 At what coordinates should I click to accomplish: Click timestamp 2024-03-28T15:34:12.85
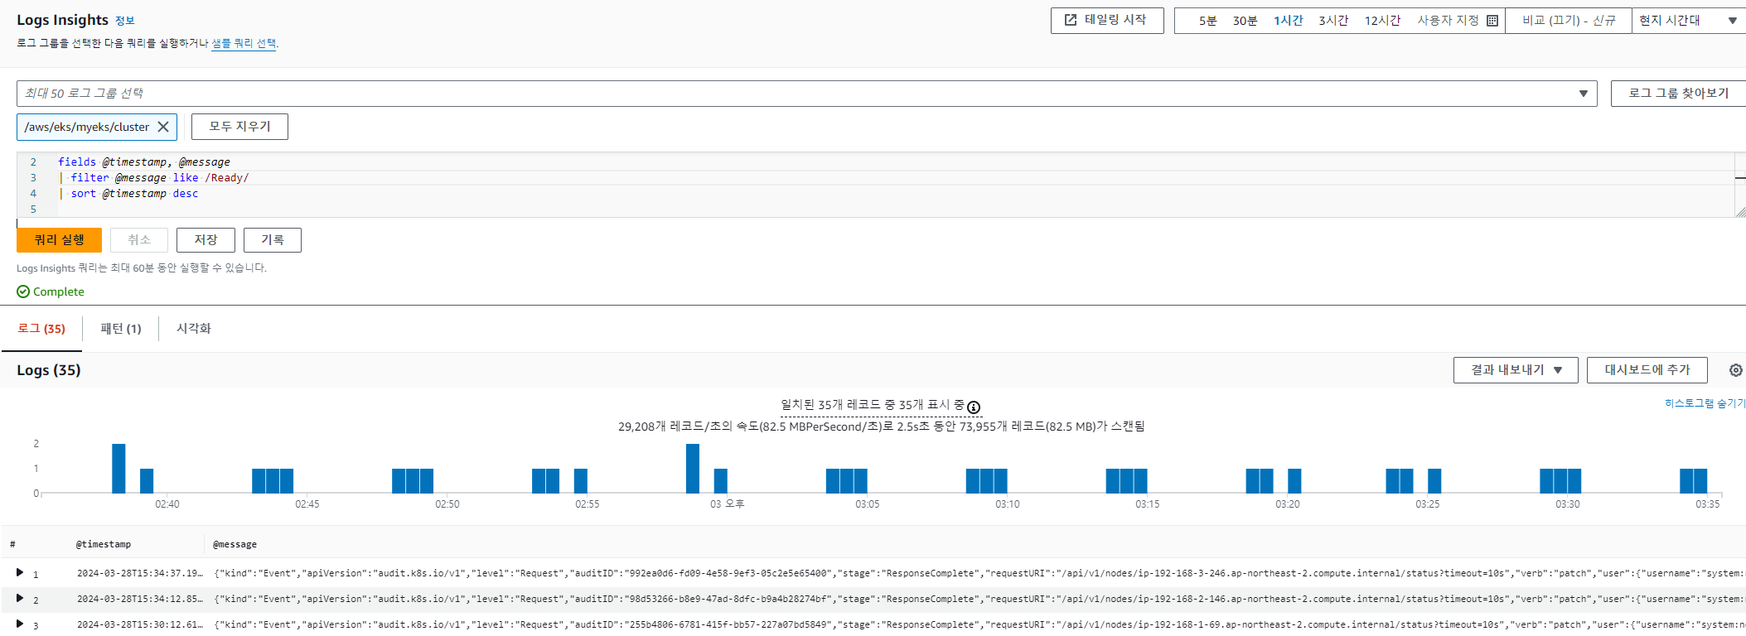coord(139,599)
